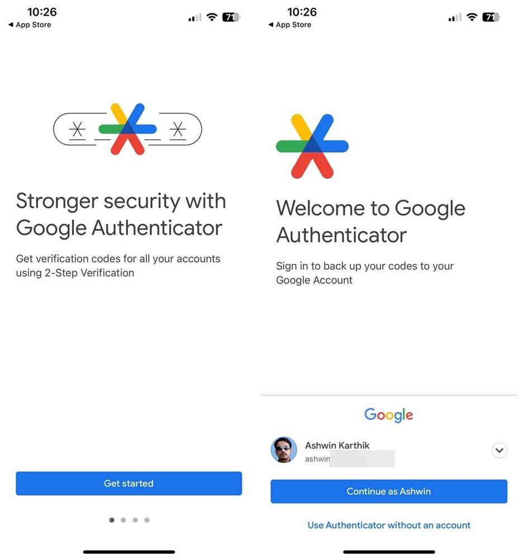Screen dimensions: 518x559
Task: Tap the App Store back indicator on left screen
Action: pyautogui.click(x=29, y=25)
